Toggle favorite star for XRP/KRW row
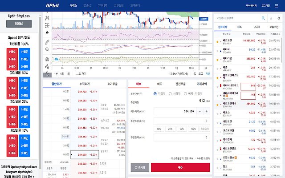285x178 pixels. tap(217, 69)
